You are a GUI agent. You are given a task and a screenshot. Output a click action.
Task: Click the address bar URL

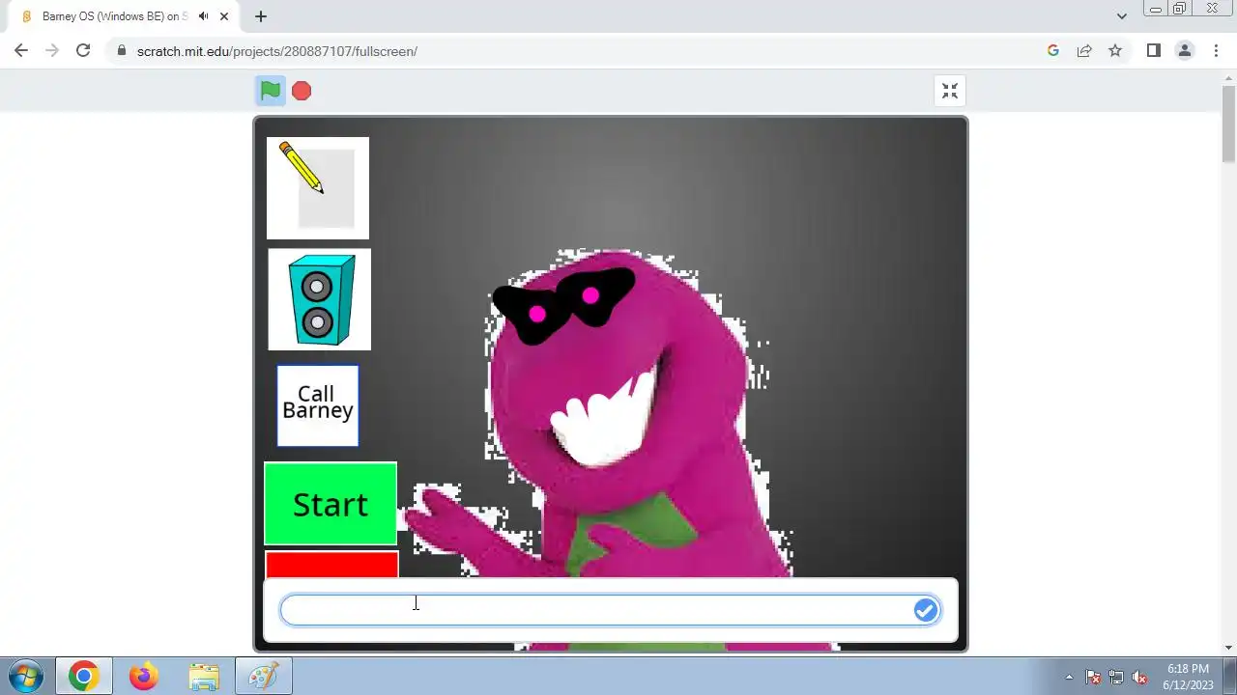coord(277,51)
